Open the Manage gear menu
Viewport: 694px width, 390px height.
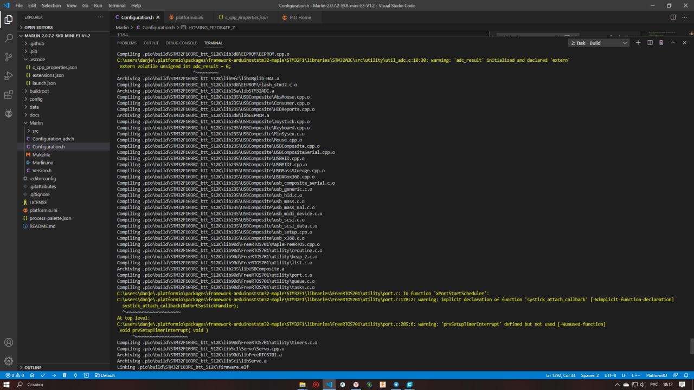click(x=9, y=361)
